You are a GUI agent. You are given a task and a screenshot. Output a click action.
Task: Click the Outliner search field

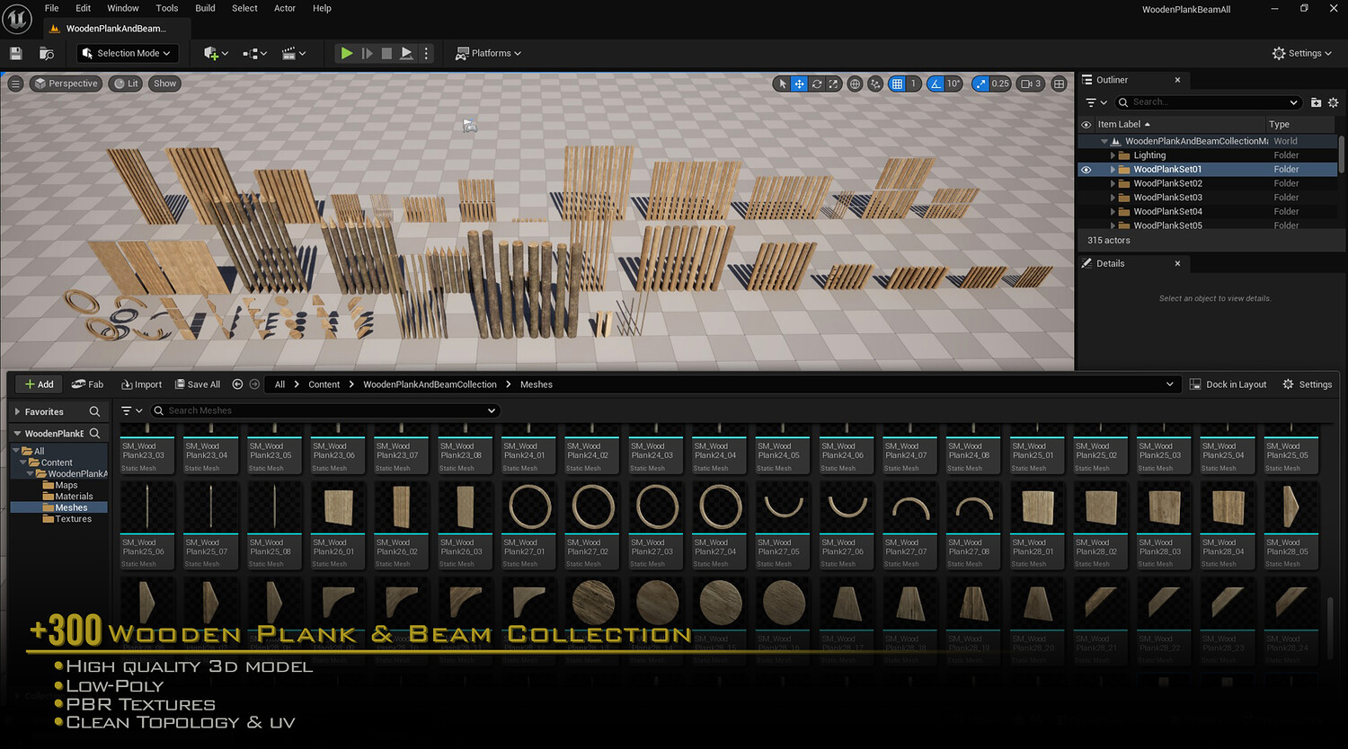point(1208,102)
